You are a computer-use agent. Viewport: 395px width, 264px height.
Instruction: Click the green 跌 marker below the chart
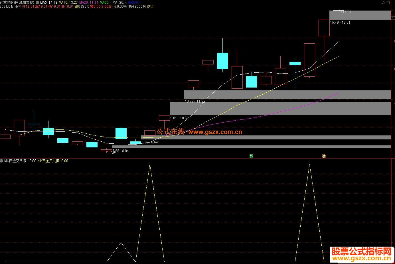(251, 156)
